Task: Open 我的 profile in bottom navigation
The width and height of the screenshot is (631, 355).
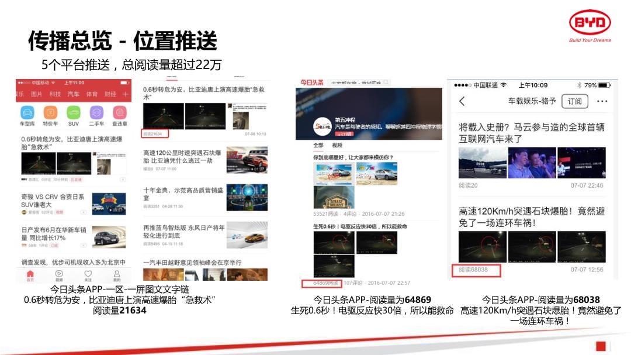Action: 117,275
